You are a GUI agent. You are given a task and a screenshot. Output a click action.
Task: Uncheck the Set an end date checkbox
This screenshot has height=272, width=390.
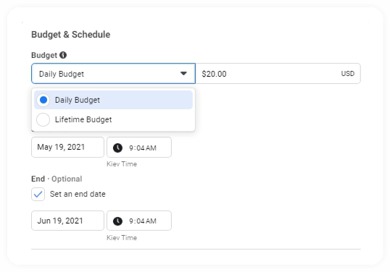(x=38, y=194)
